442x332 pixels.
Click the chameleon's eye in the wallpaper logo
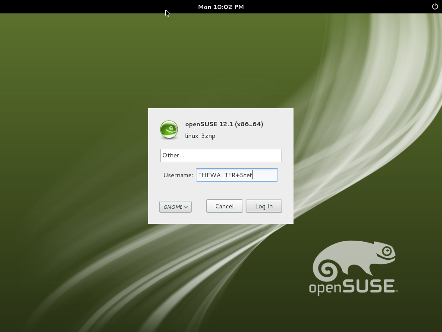click(x=387, y=251)
